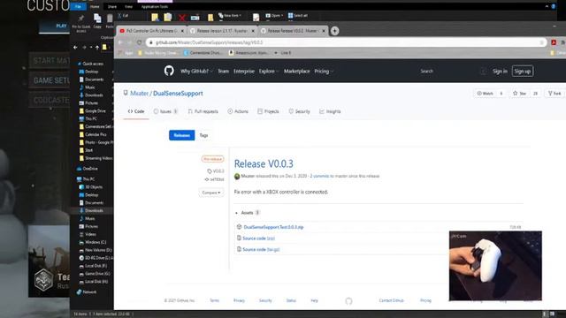
Task: Click the GitHub logo in page footer
Action: (x=348, y=301)
